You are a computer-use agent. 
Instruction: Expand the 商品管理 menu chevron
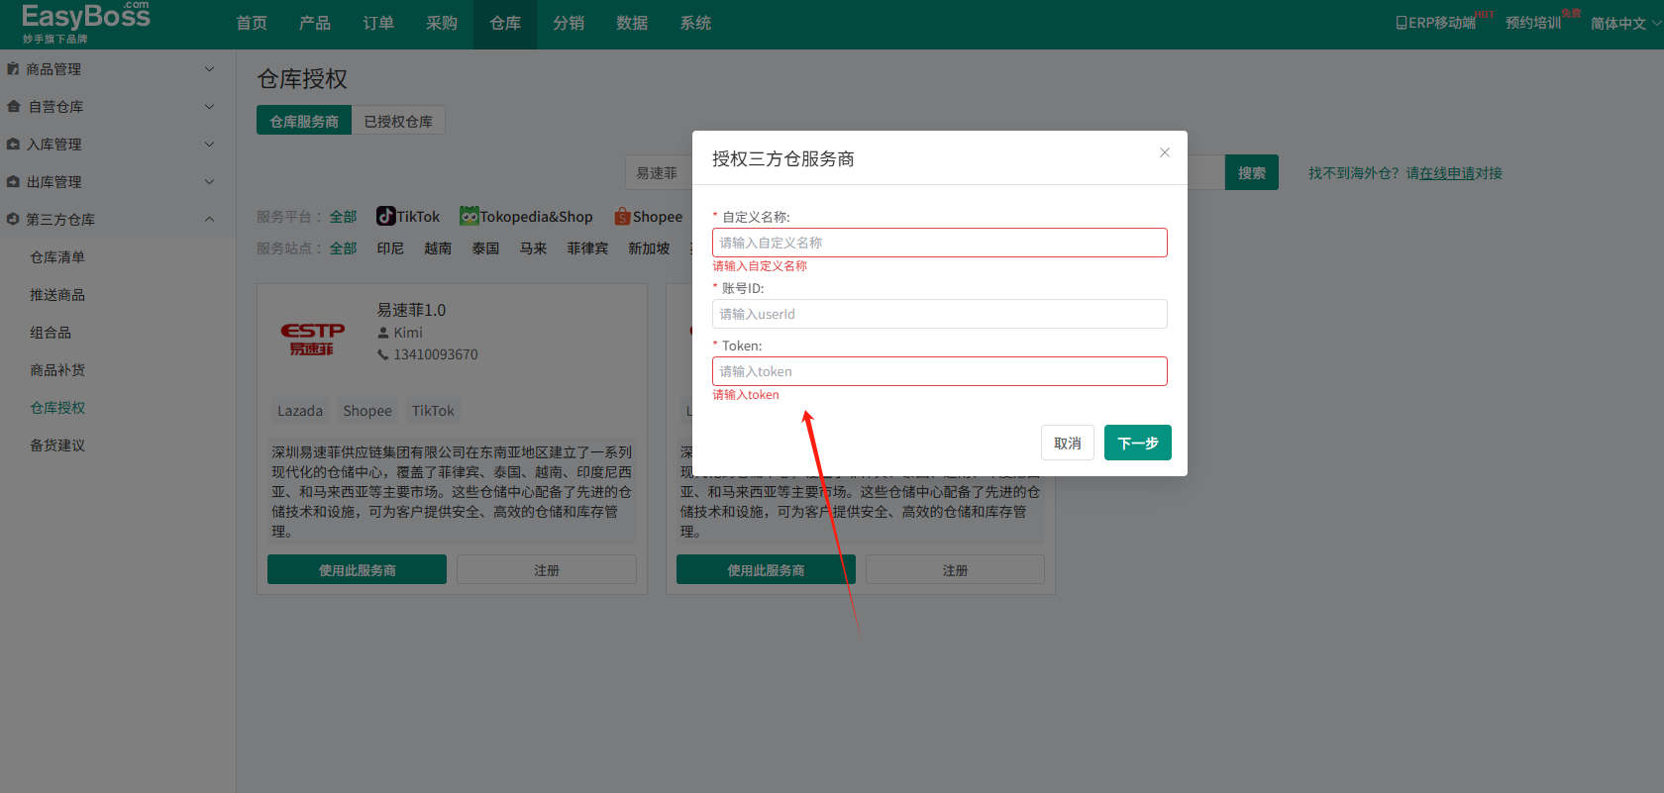pos(209,69)
